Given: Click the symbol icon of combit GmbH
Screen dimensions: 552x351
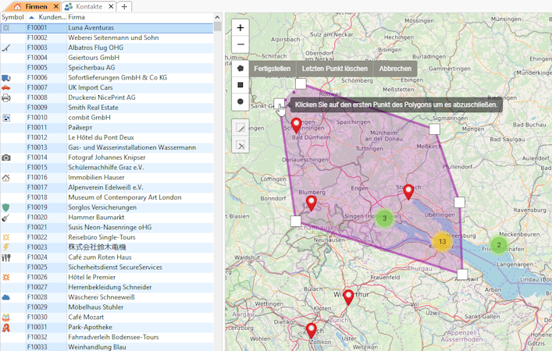Looking at the screenshot, I should click(x=6, y=118).
